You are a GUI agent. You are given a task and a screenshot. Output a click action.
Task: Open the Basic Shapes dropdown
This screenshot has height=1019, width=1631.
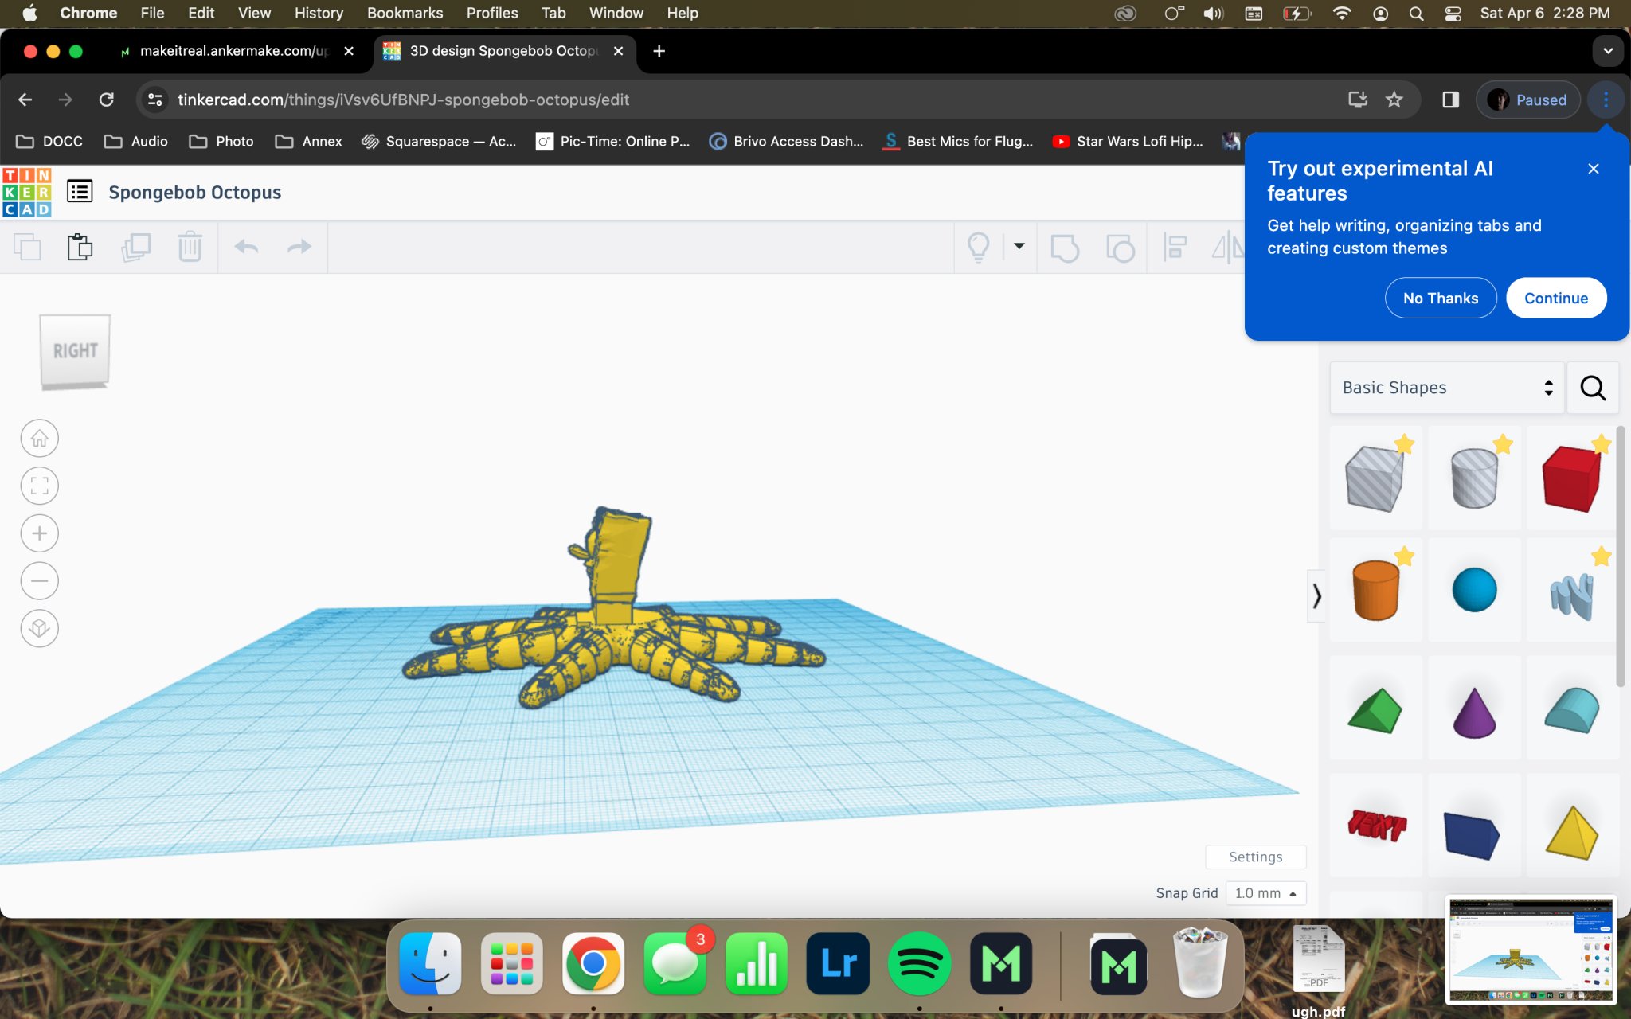tap(1446, 388)
